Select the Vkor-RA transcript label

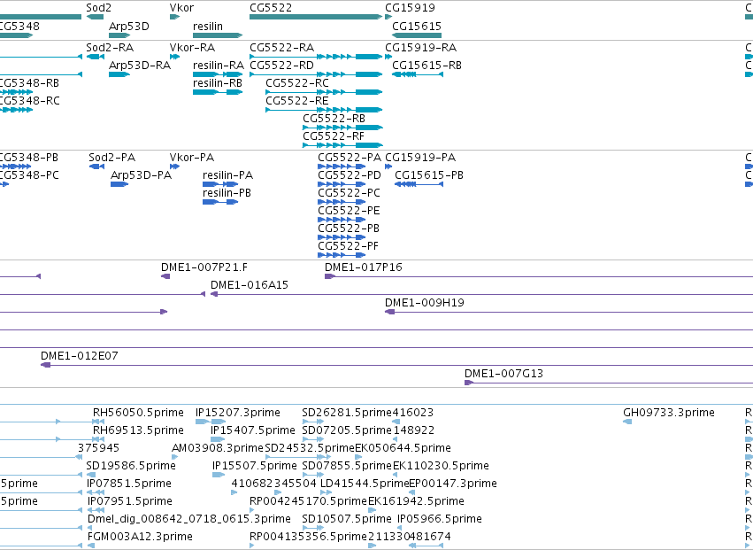193,48
